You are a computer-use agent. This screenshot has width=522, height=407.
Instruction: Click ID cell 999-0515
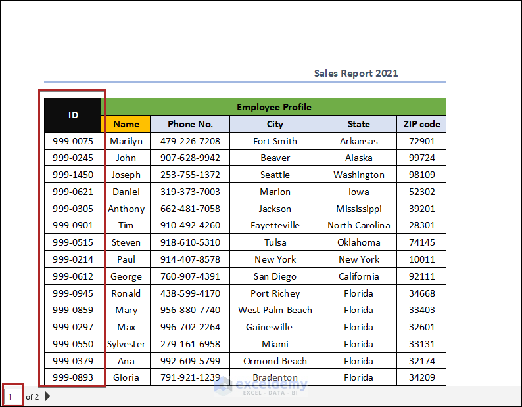coord(73,242)
